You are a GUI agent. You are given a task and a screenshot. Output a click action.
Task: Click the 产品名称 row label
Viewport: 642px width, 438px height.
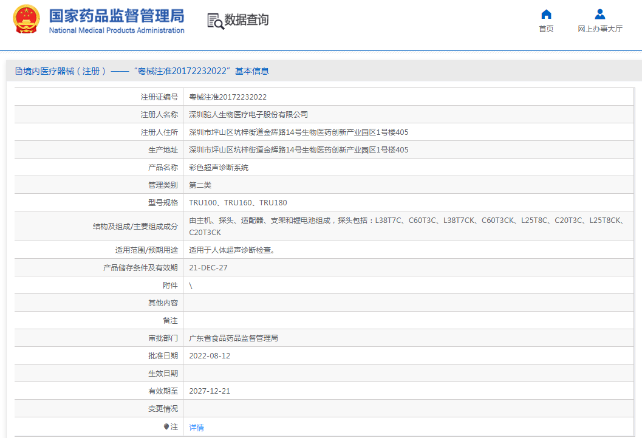[163, 168]
